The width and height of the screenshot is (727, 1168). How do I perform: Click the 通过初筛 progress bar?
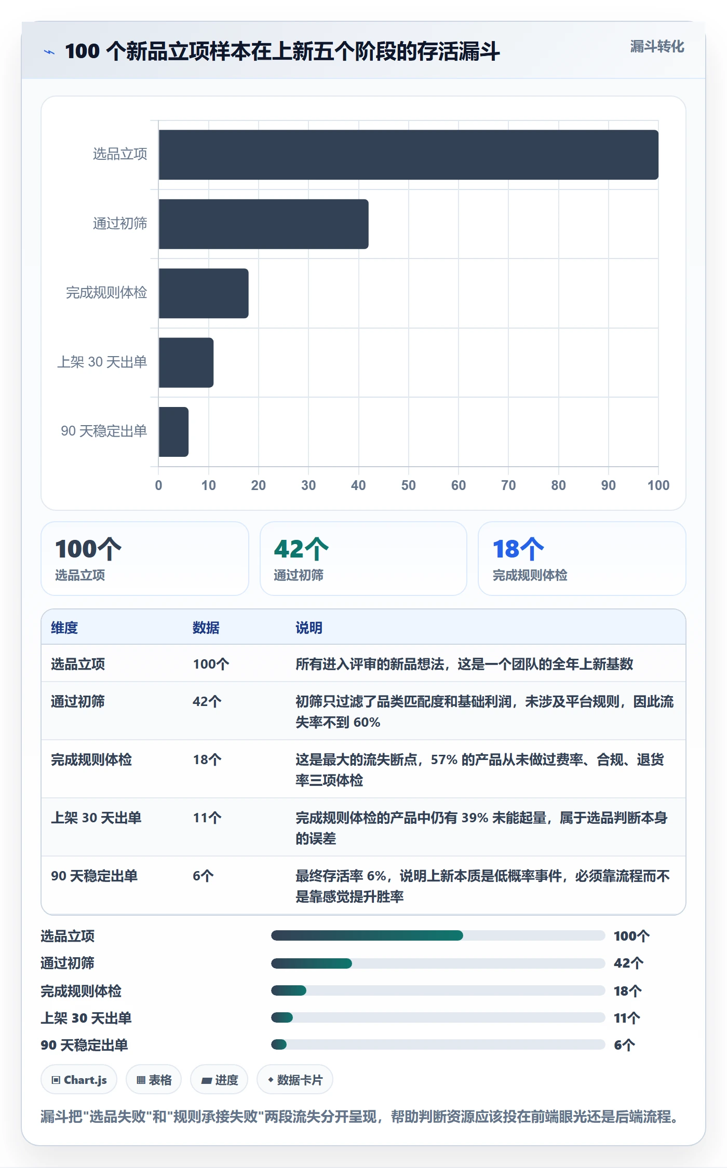(x=438, y=963)
